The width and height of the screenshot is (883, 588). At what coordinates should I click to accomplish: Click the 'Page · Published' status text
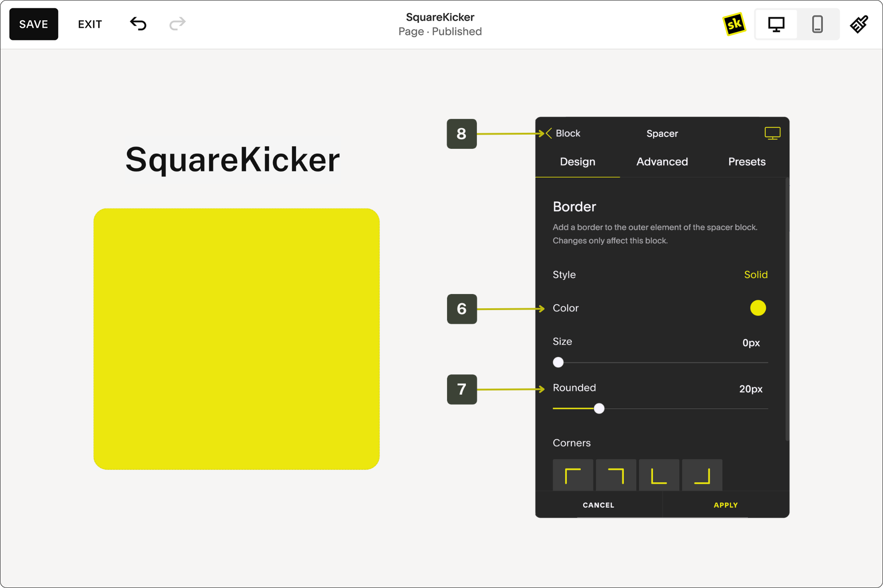tap(440, 32)
